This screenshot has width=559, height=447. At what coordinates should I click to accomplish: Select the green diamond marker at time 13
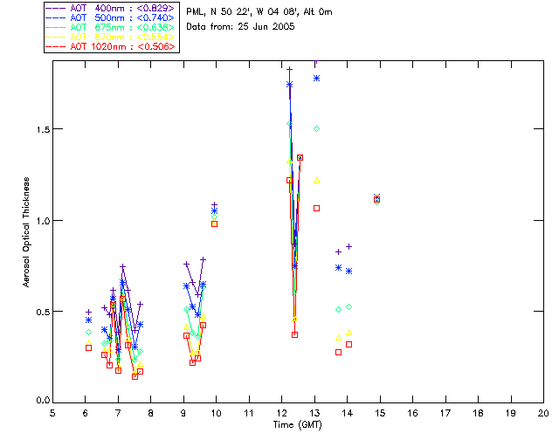pos(316,128)
